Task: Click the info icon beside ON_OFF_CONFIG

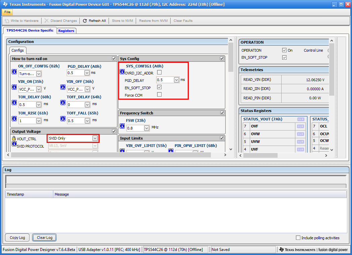Action: tap(14, 72)
